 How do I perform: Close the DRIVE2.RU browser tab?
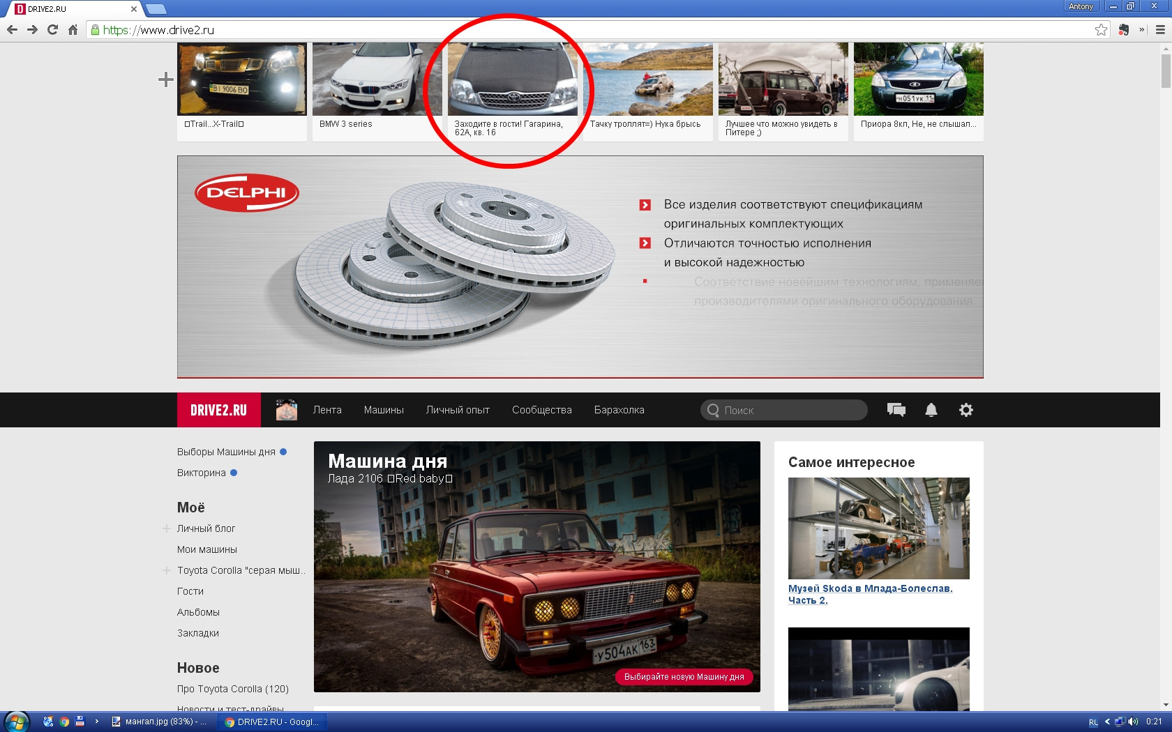pyautogui.click(x=134, y=9)
